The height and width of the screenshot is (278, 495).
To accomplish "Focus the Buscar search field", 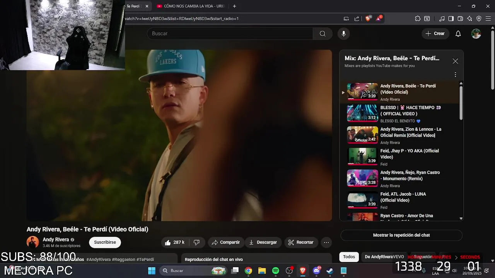I will (230, 34).
